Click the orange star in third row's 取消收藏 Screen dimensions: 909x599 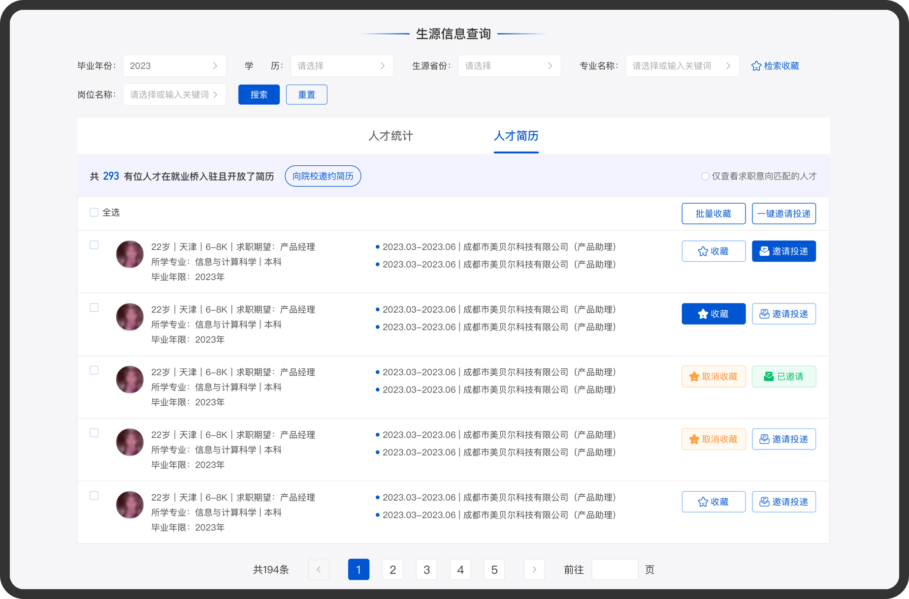(x=694, y=377)
